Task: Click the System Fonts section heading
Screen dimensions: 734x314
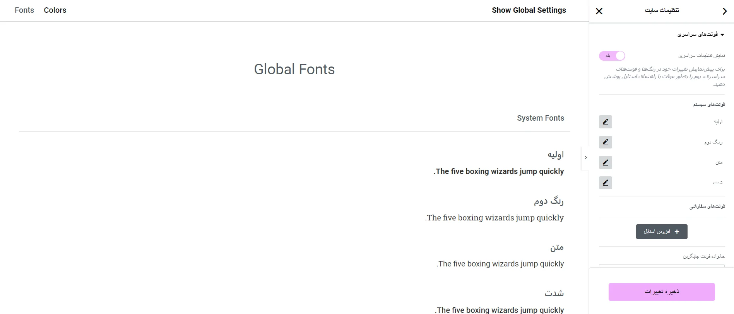Action: [x=541, y=118]
